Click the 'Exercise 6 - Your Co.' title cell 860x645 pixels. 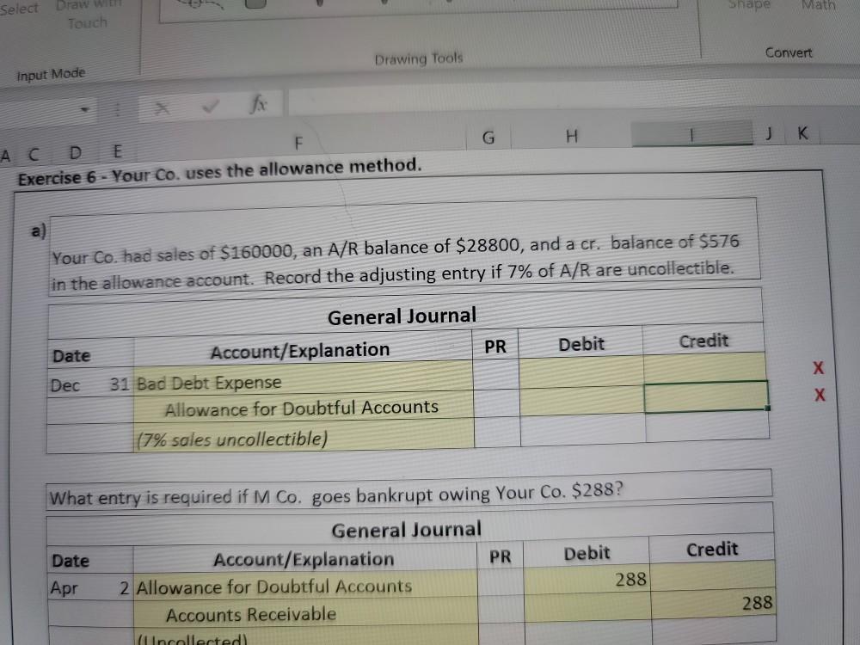pos(220,172)
